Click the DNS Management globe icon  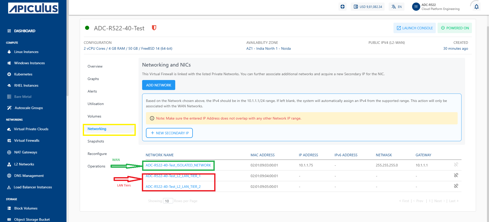pyautogui.click(x=9, y=176)
